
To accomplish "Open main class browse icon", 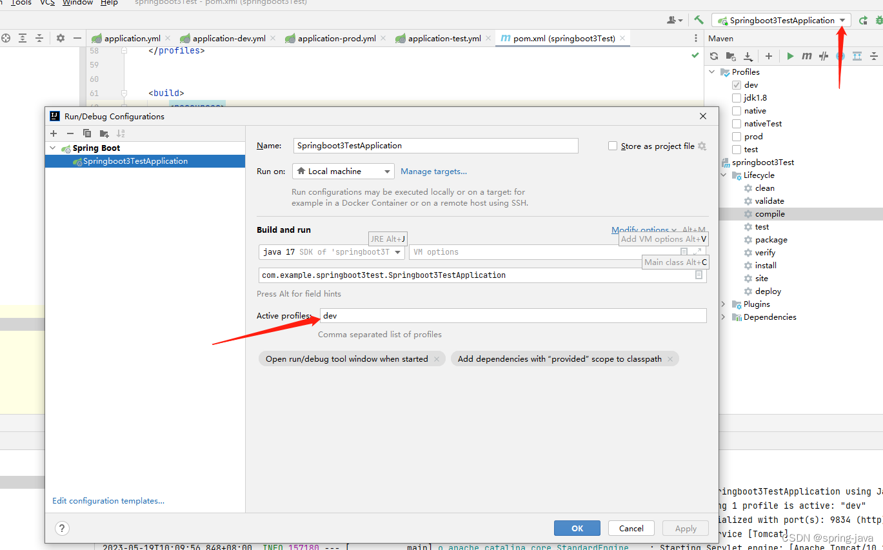I will point(699,275).
